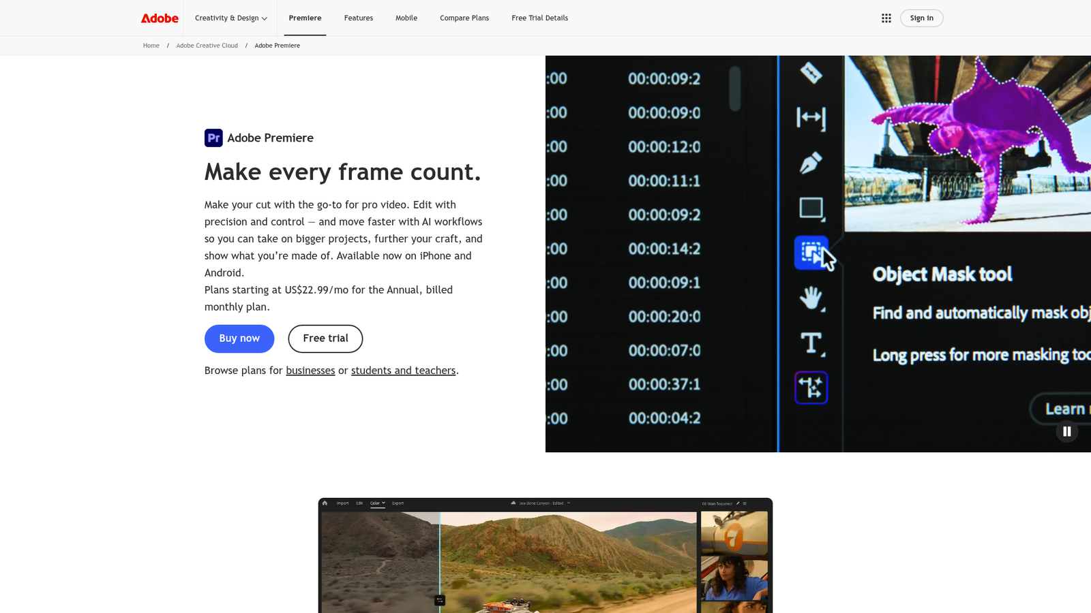
Task: Click the Free trial button
Action: pyautogui.click(x=325, y=339)
